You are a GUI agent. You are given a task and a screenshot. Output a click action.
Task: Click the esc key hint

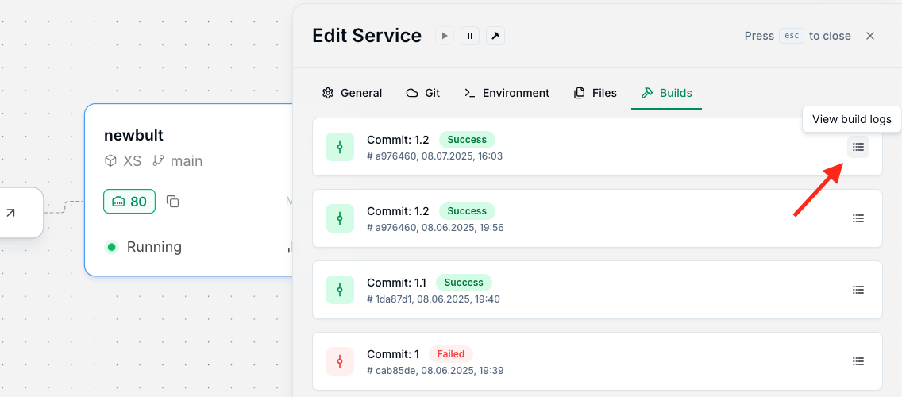[x=792, y=36]
